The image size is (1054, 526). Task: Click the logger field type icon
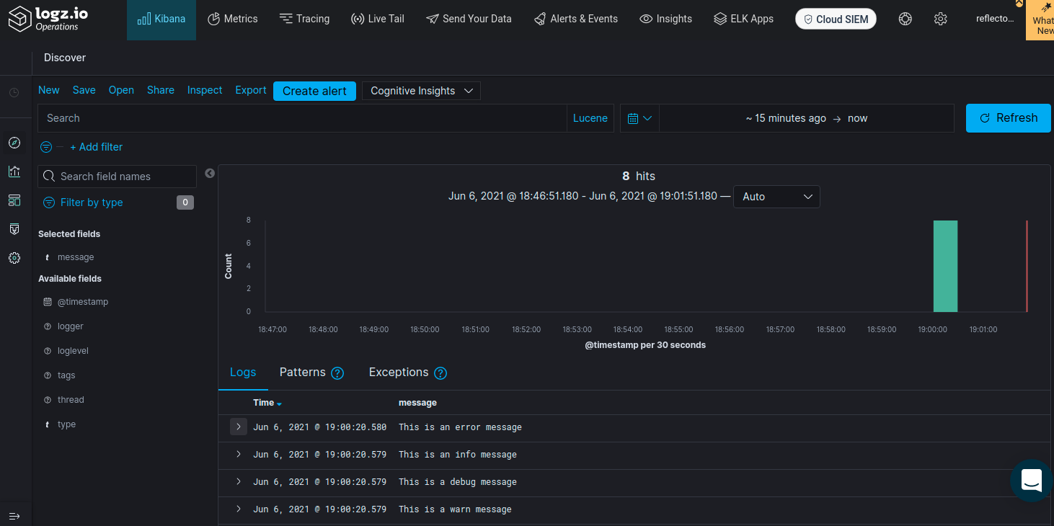48,326
